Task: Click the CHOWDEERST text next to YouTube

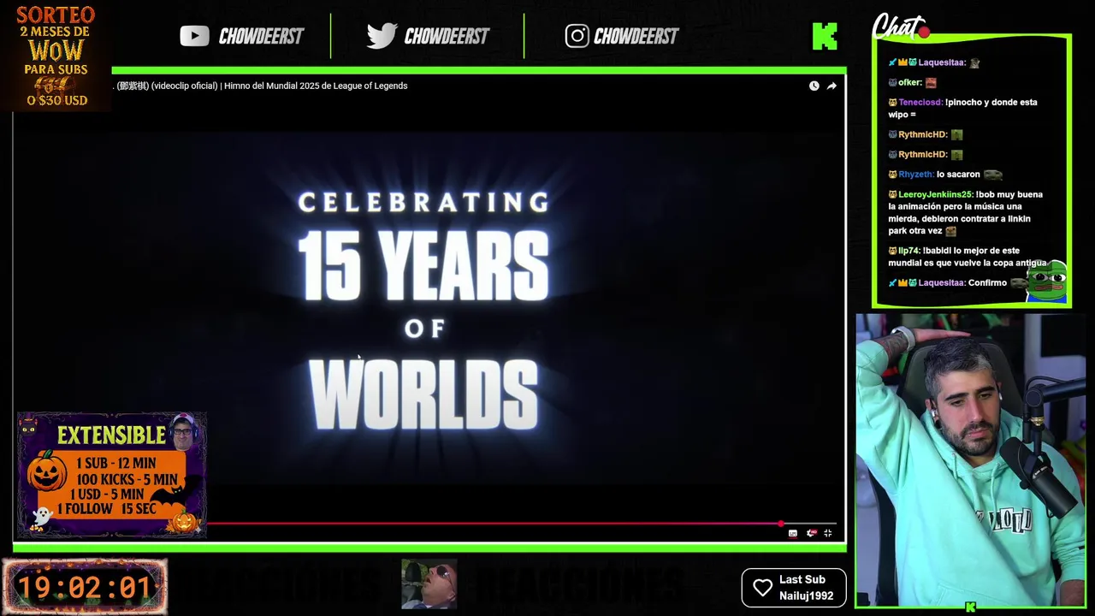Action: tap(261, 36)
